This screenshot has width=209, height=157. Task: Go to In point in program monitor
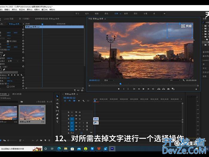click(134, 89)
